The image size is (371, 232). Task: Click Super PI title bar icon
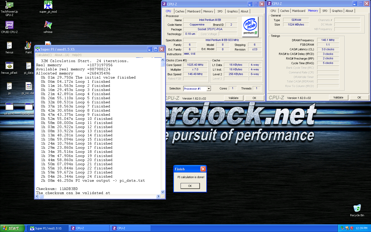pos(38,49)
